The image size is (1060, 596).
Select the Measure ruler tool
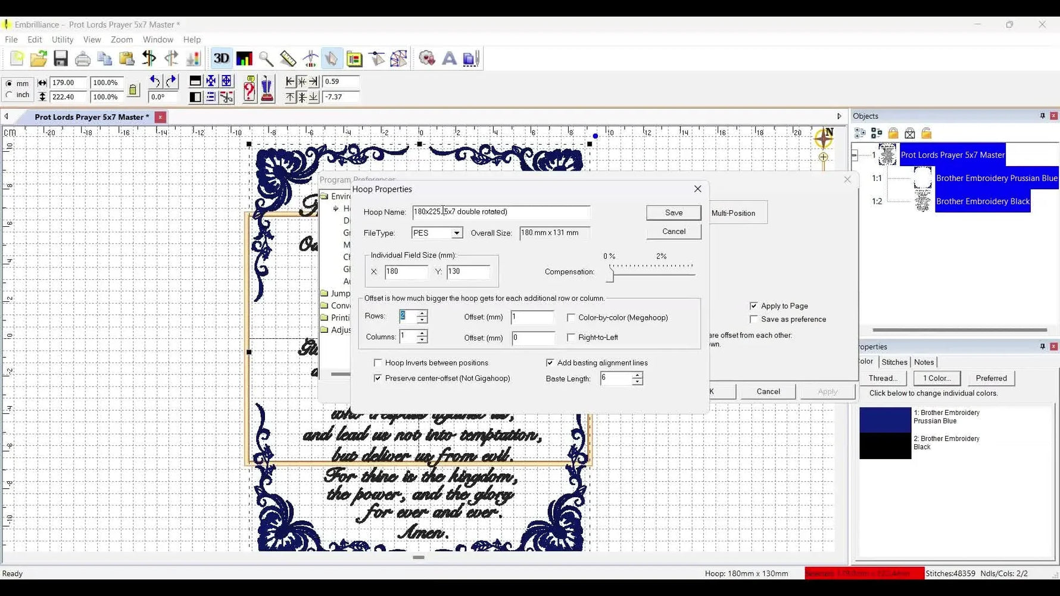pos(288,58)
